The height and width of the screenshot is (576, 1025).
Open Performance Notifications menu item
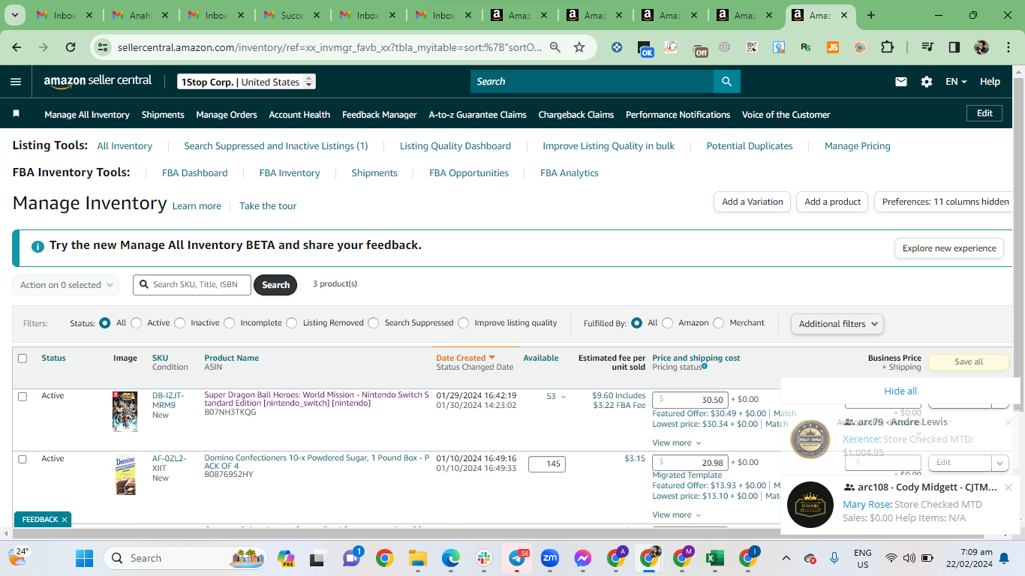tap(678, 115)
